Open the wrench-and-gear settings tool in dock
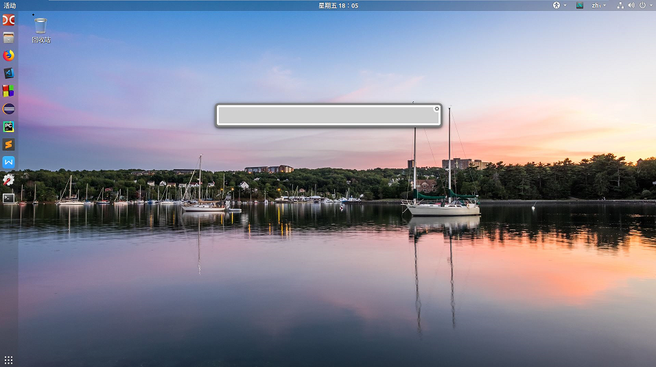Image resolution: width=656 pixels, height=367 pixels. [x=8, y=180]
